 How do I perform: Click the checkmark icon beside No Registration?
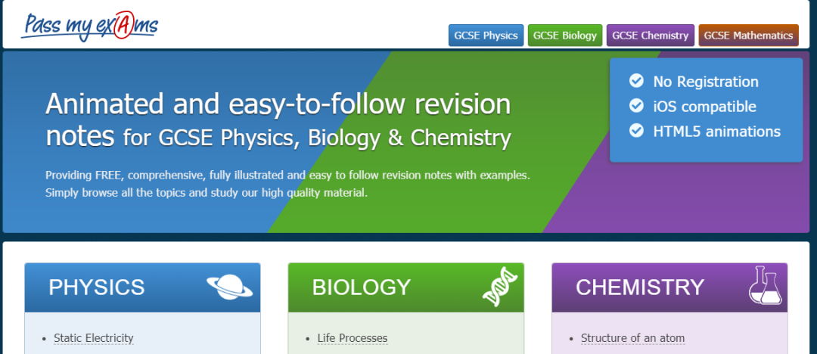[x=636, y=82]
